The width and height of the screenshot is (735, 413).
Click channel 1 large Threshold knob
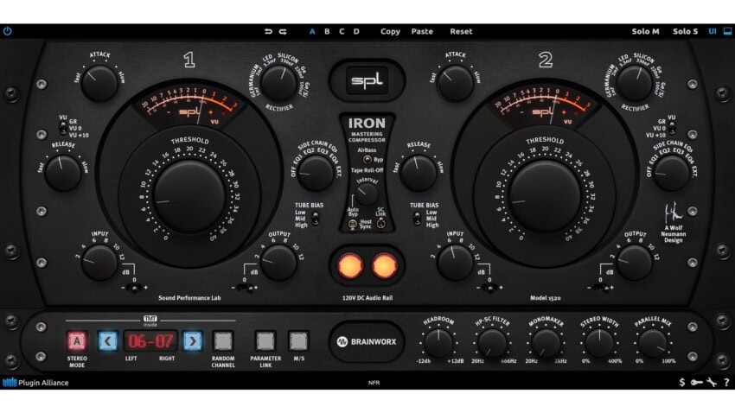pos(189,196)
